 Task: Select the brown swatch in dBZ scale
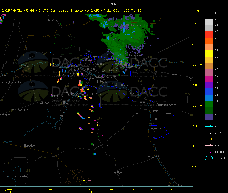coord(209,66)
